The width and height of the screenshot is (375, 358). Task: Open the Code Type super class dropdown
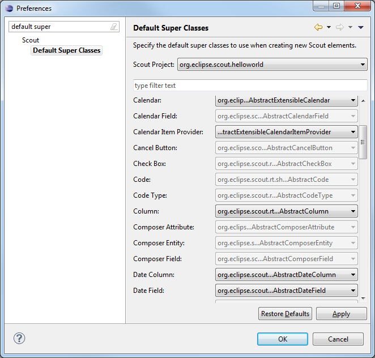[x=287, y=195]
